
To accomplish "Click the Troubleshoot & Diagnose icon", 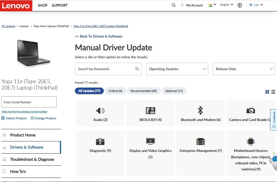I will (4, 159).
